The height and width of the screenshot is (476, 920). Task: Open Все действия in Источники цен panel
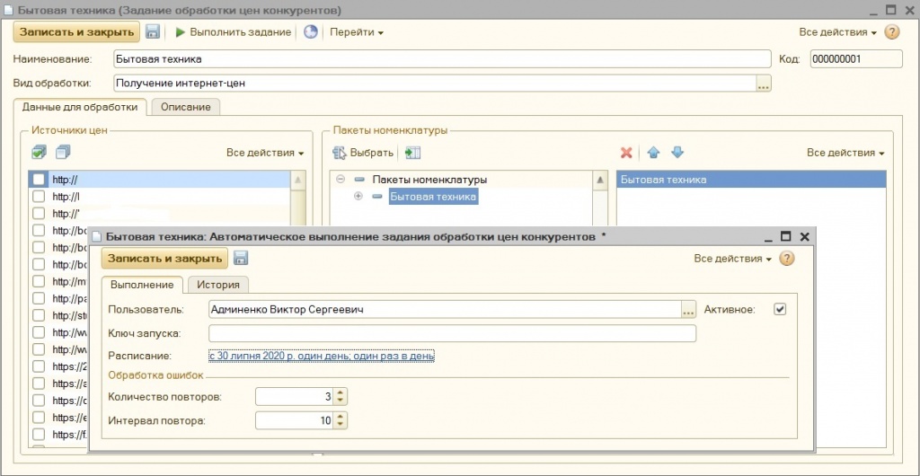pyautogui.click(x=265, y=153)
